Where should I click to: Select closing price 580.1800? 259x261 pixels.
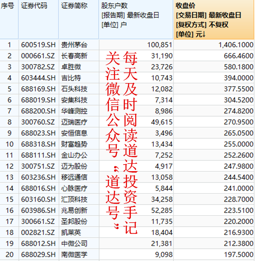point(238,67)
